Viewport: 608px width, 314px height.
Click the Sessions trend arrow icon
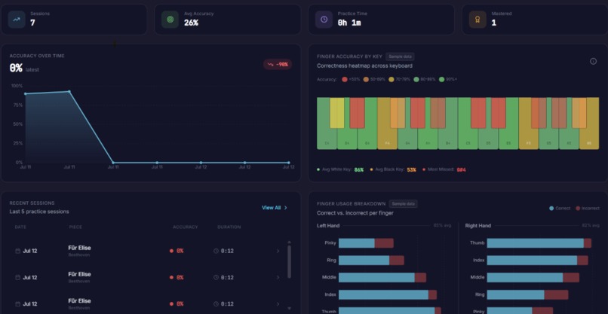(x=17, y=20)
